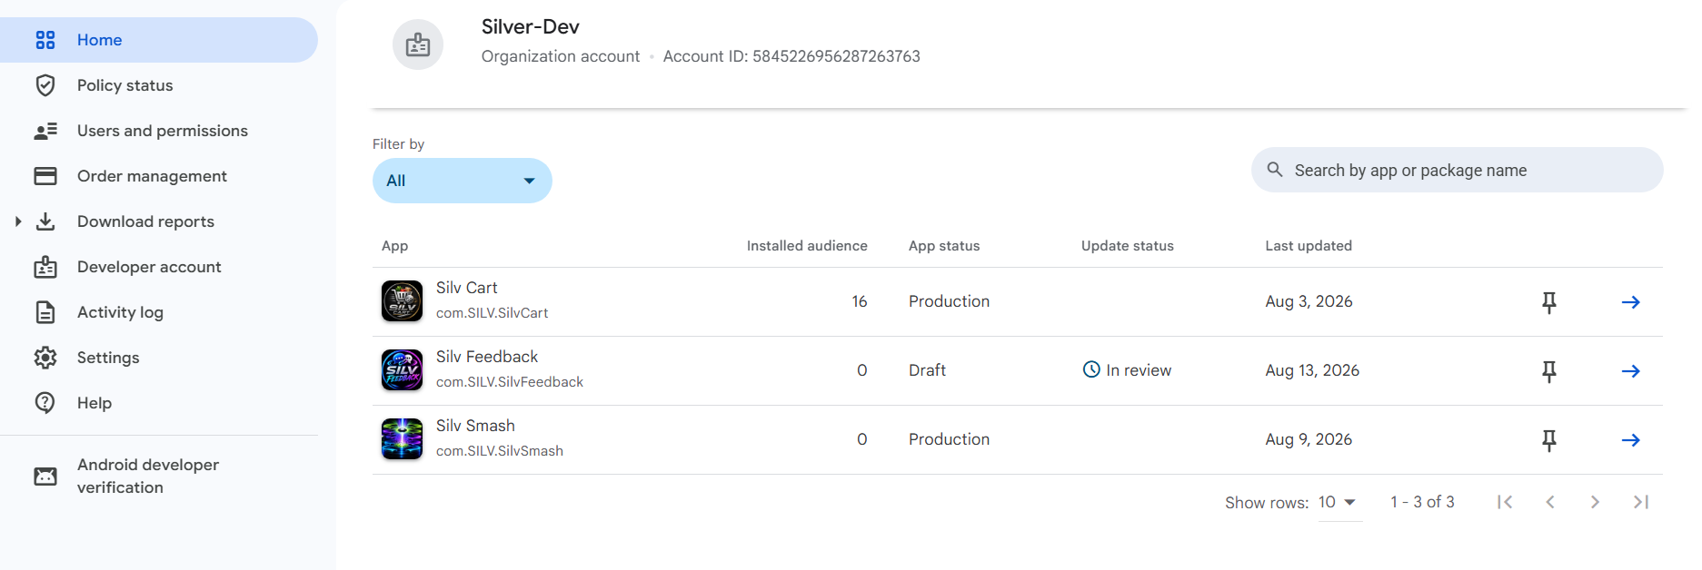This screenshot has width=1702, height=570.
Task: Click the Silv Feedback app name
Action: [487, 357]
